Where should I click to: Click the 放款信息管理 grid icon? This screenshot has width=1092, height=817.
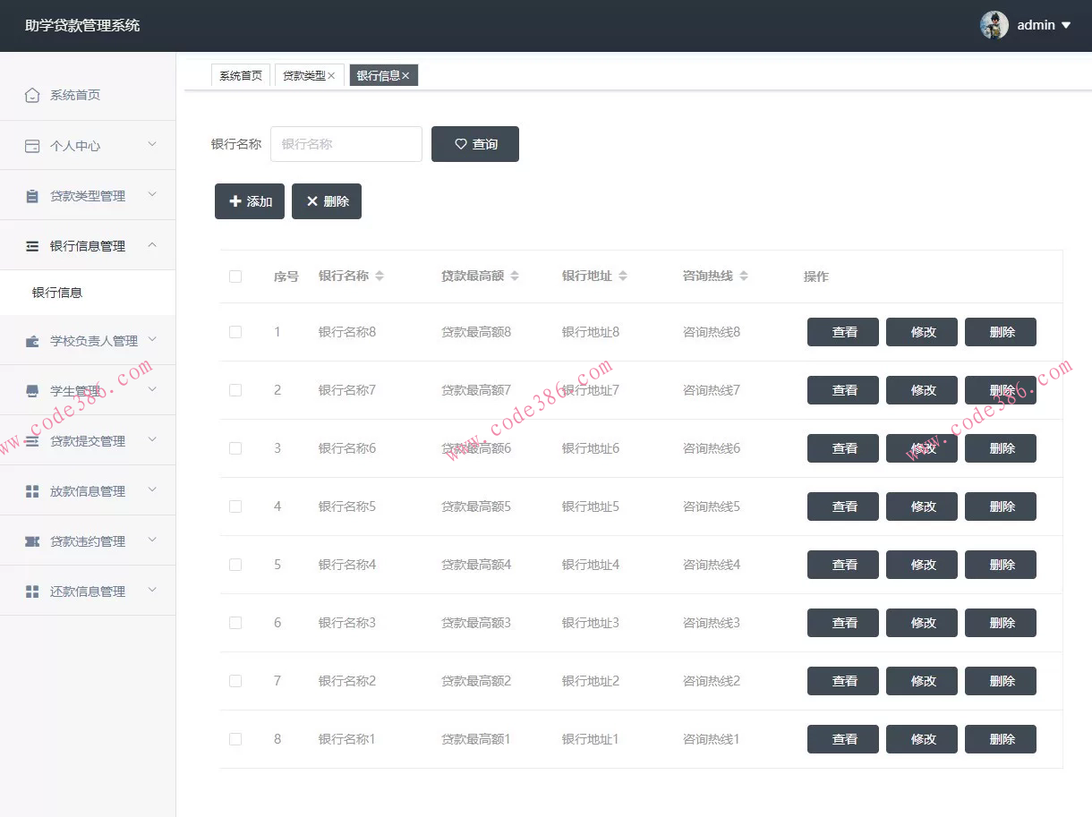[x=32, y=491]
